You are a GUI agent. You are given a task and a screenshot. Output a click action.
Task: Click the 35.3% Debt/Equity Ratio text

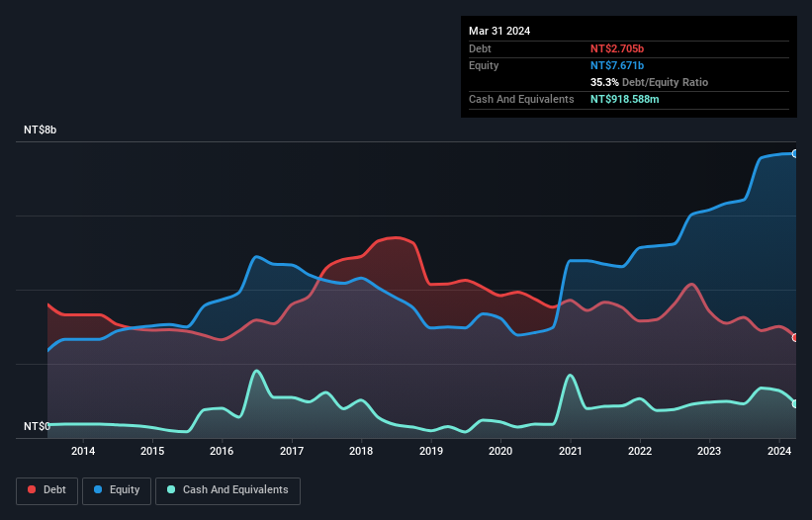point(649,82)
